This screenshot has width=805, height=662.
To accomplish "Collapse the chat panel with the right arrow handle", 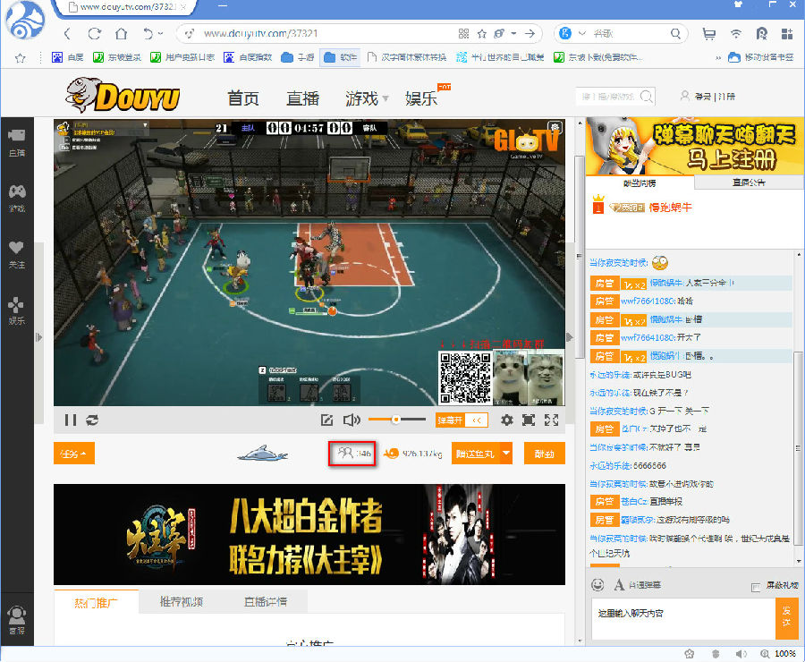I will pos(570,337).
